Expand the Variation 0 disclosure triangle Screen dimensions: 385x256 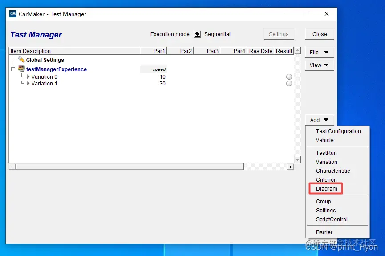pyautogui.click(x=28, y=77)
